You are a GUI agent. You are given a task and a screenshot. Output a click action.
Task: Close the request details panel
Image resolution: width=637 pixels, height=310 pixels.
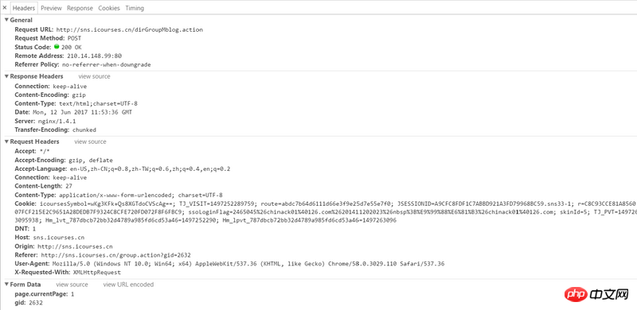click(x=4, y=8)
